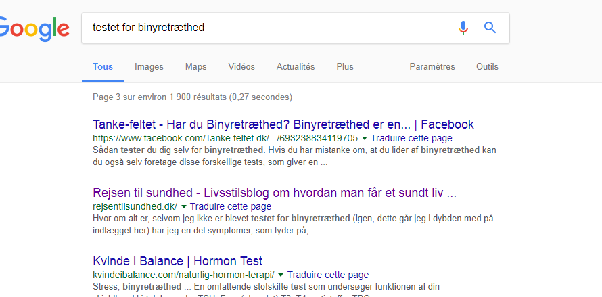Click the green kvindeibalance.com/naturlig-hormon-terapi/ URL

(183, 275)
